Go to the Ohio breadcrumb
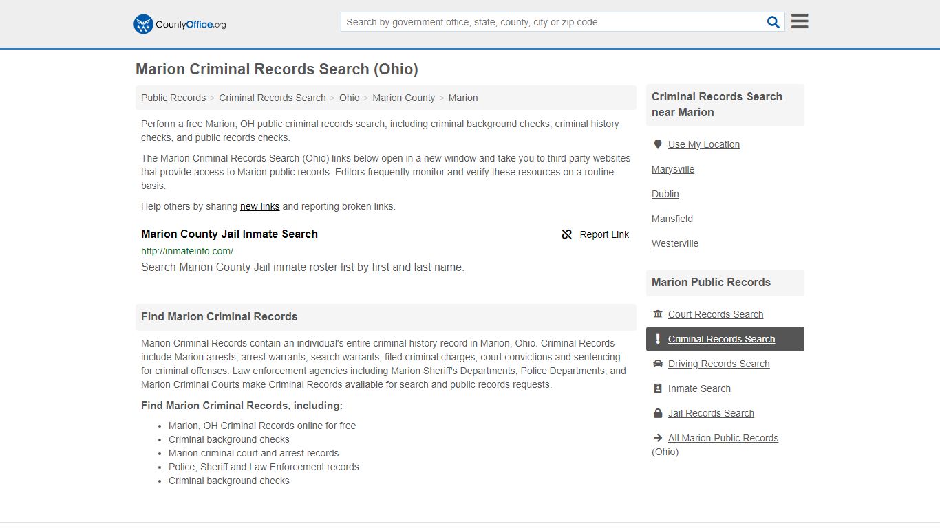Viewport: 940px width, 528px height. (x=350, y=98)
